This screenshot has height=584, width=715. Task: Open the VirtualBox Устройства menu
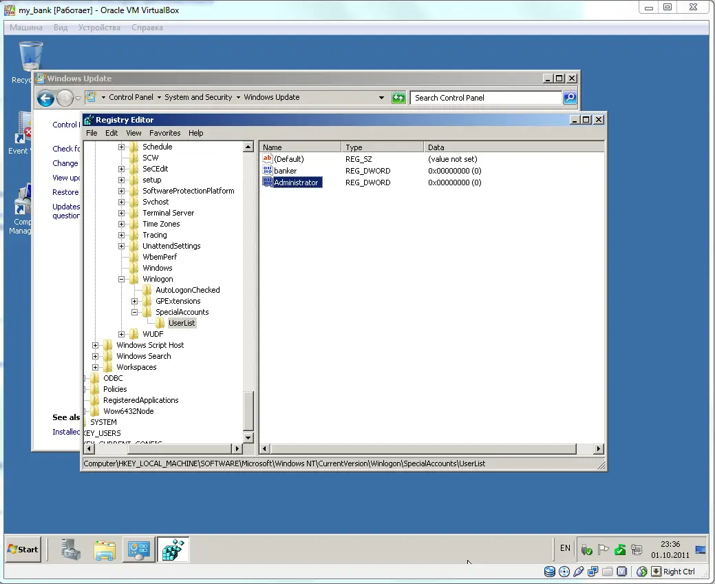pyautogui.click(x=99, y=28)
